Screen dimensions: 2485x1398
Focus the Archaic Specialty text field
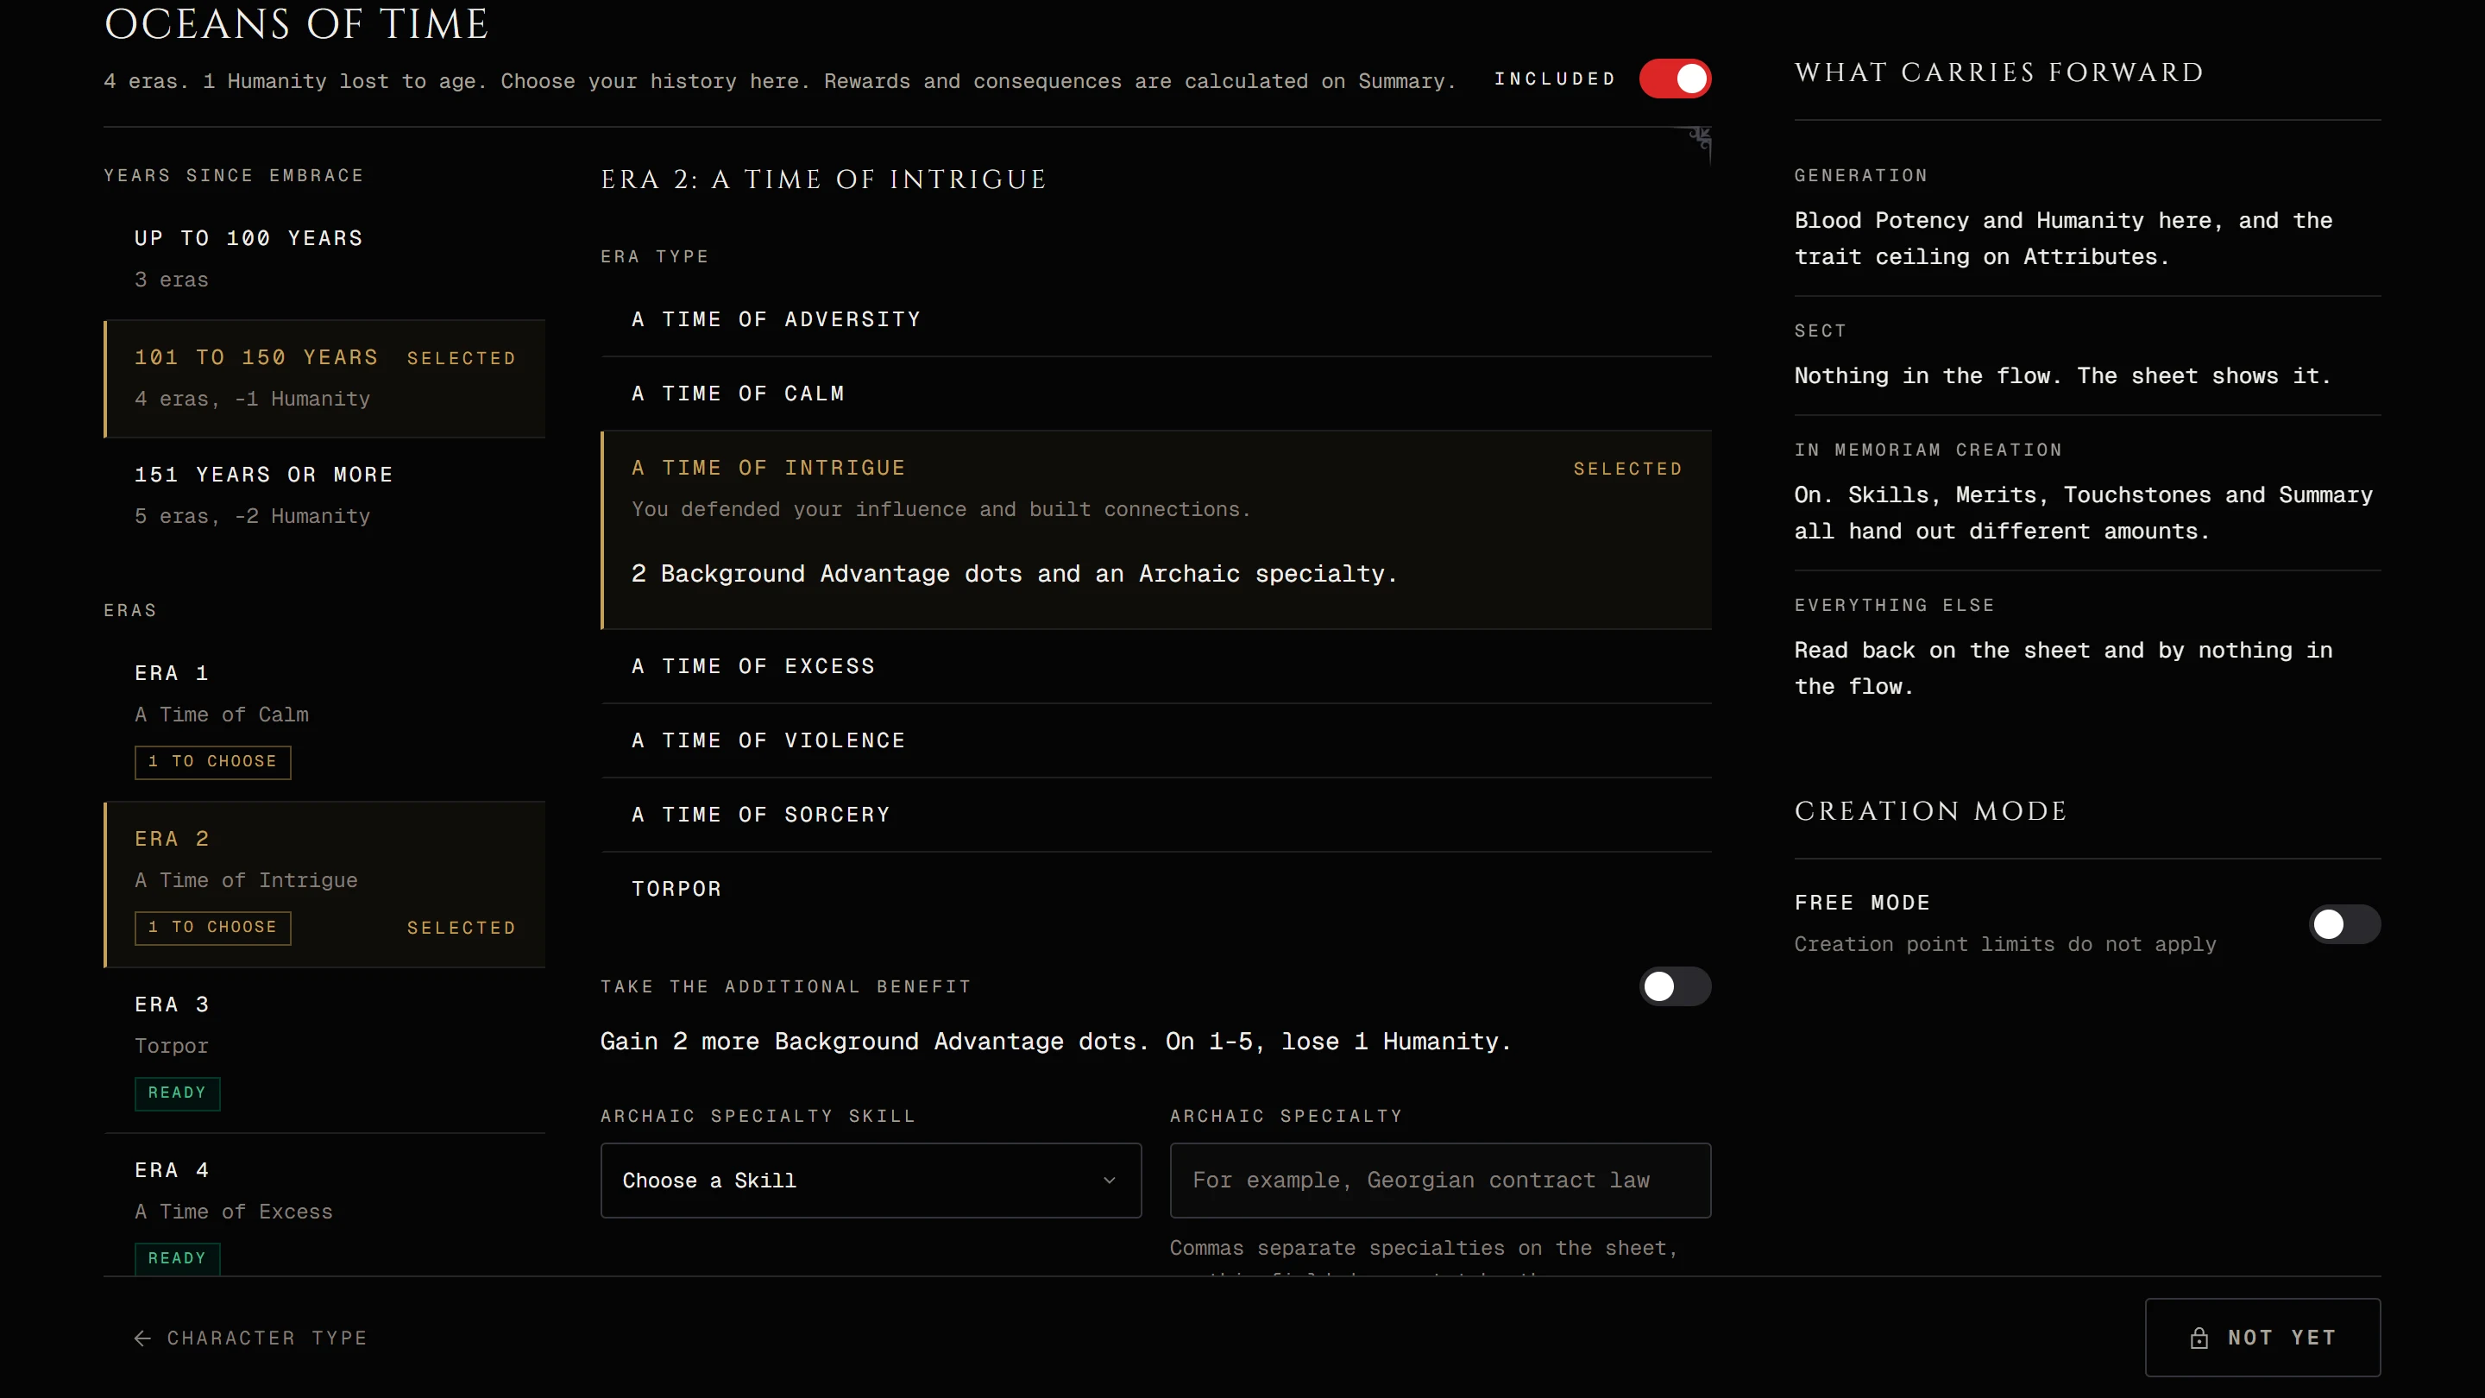click(x=1440, y=1181)
